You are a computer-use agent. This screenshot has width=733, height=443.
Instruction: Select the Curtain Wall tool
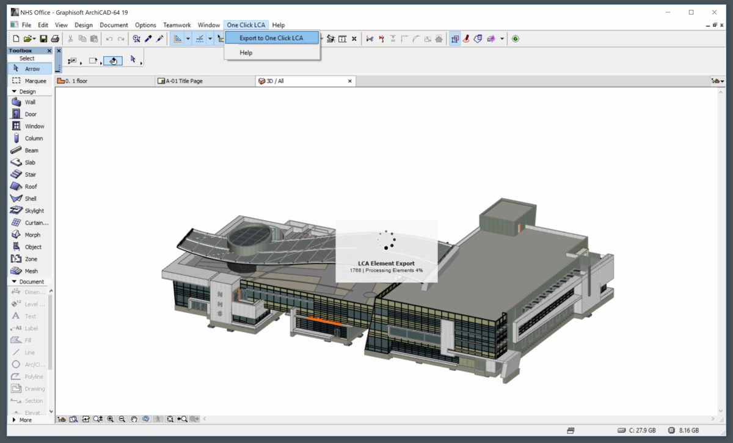29,223
